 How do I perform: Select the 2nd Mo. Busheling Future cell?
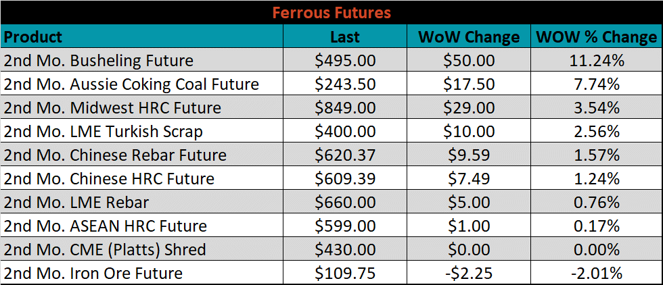click(x=142, y=60)
